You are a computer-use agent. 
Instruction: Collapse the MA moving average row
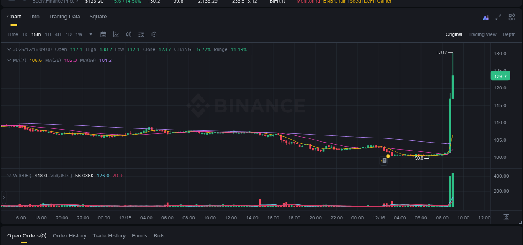(8, 60)
